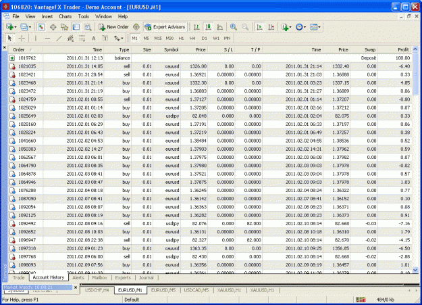422x305 pixels.
Task: Switch to M1 timeframe
Action: (134, 39)
